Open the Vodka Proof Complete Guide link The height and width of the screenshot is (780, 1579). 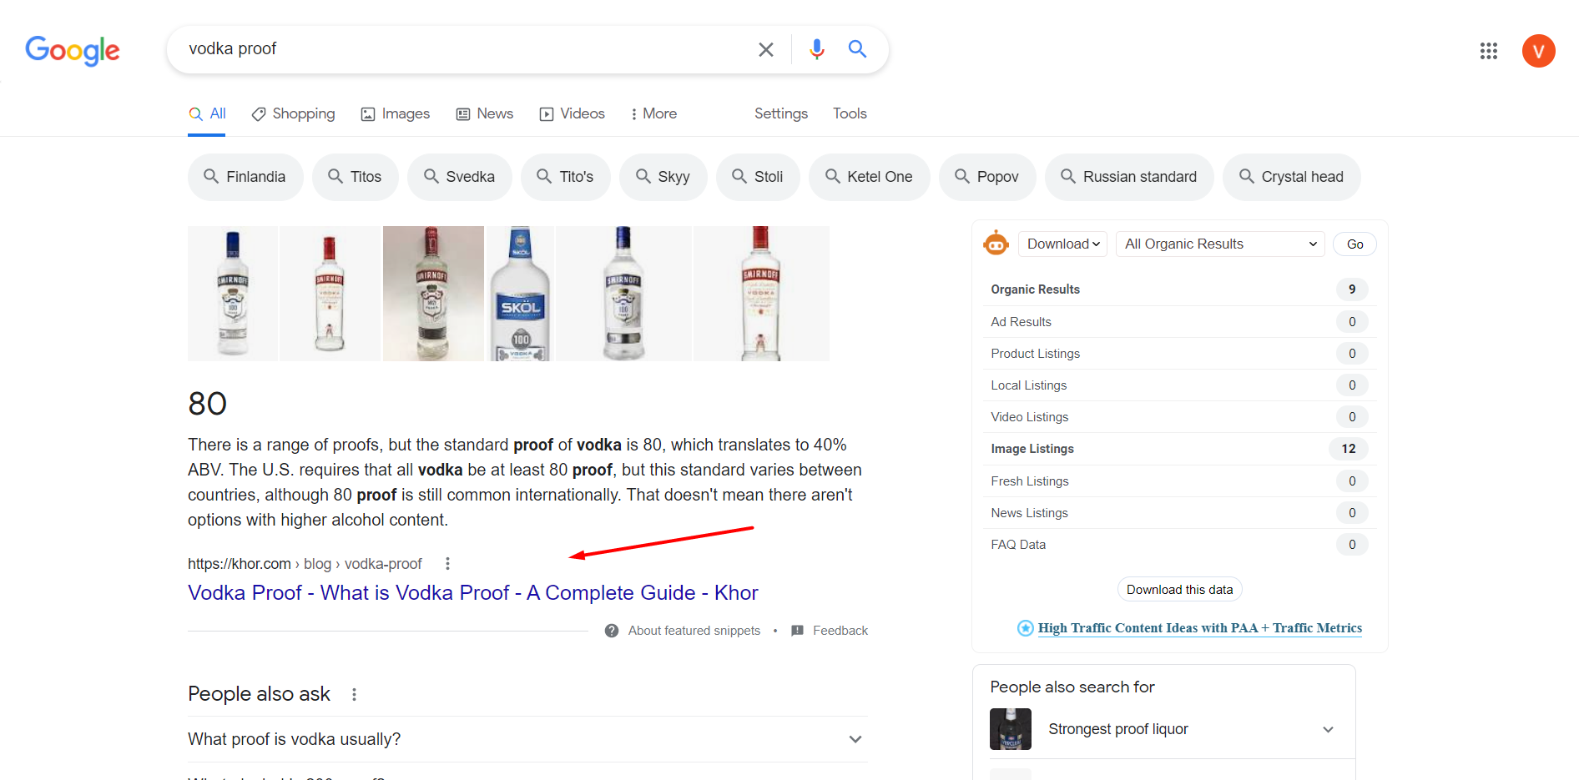tap(472, 592)
